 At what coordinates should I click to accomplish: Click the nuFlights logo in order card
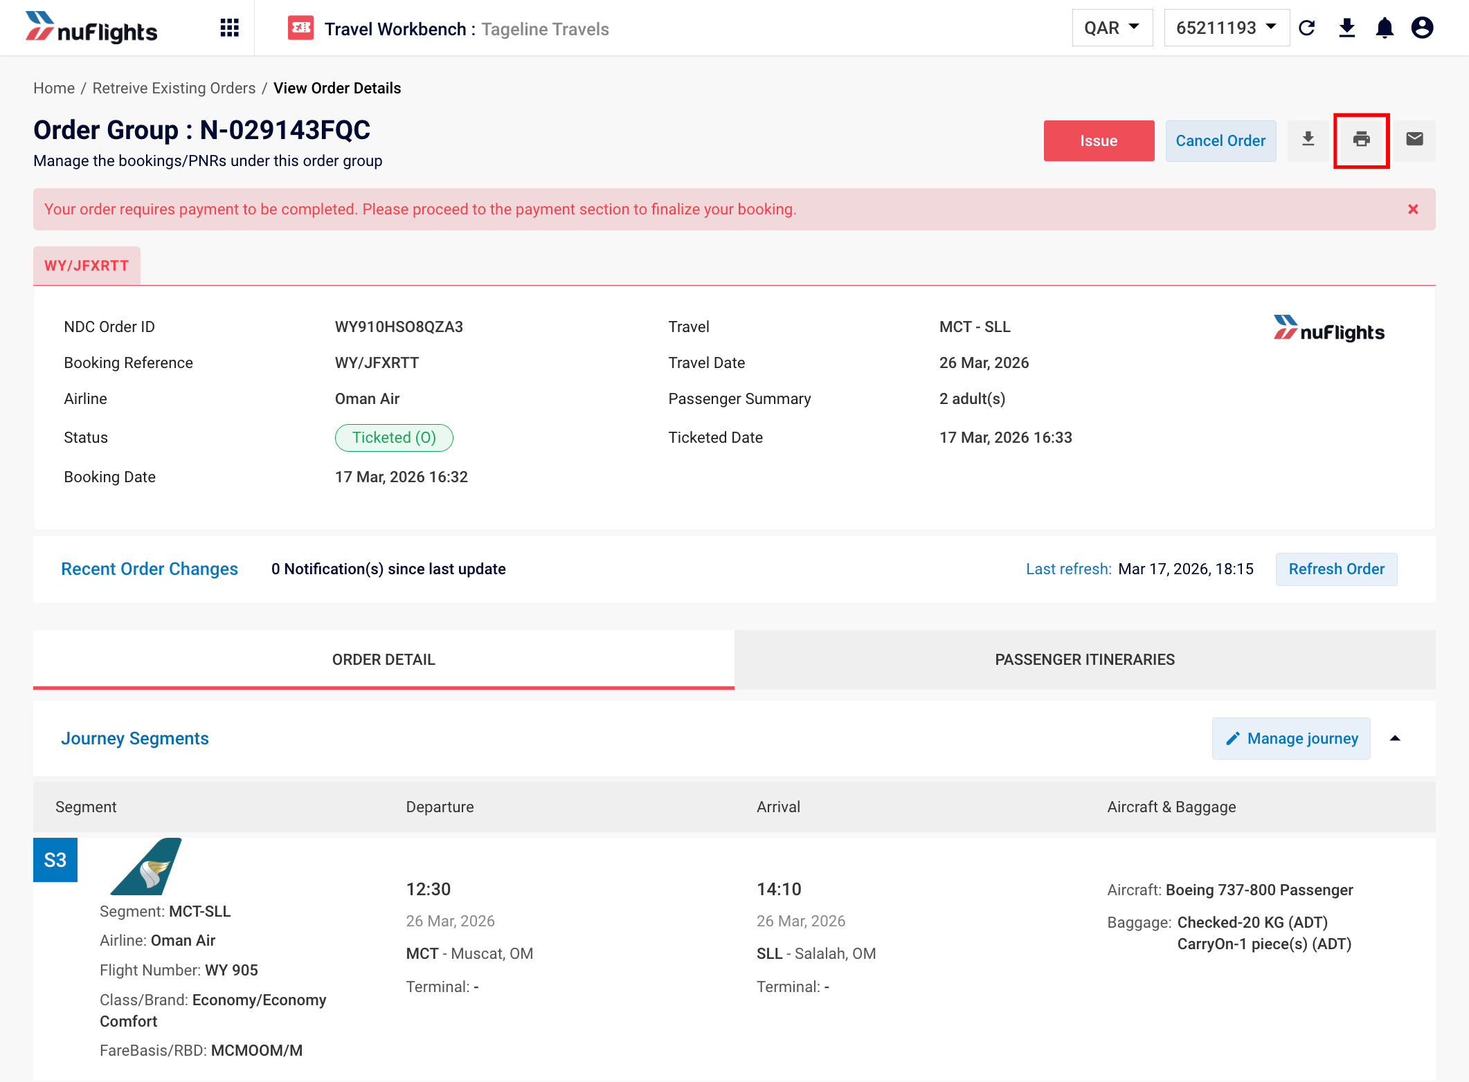[x=1328, y=330]
